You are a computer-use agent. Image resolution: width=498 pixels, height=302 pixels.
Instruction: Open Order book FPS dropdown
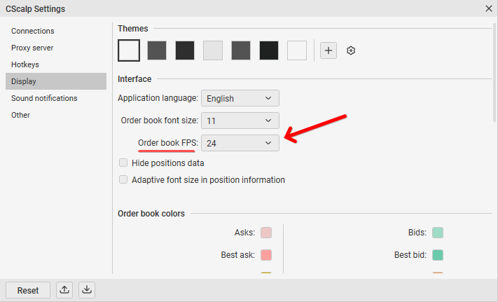240,143
